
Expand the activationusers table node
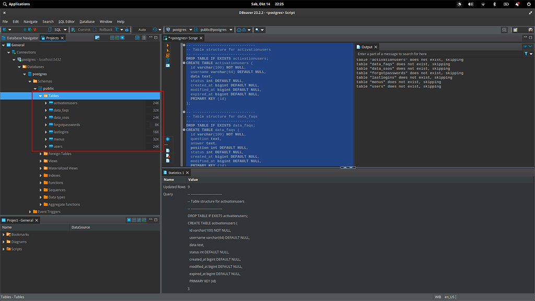[x=46, y=103]
